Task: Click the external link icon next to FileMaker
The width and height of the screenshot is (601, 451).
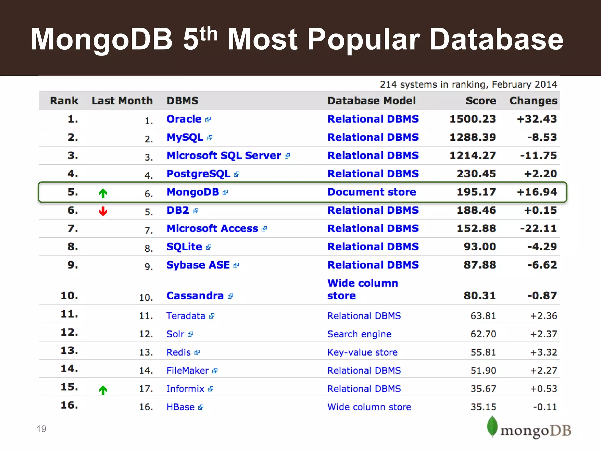Action: click(215, 371)
